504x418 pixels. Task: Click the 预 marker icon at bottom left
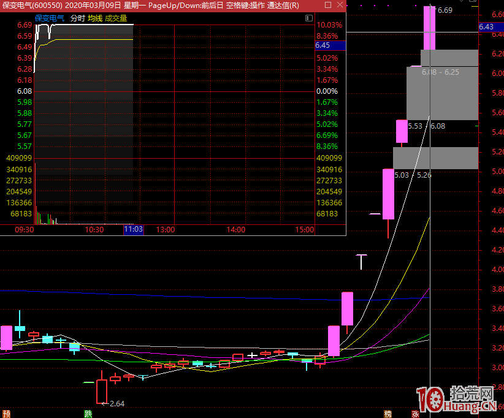click(6, 414)
